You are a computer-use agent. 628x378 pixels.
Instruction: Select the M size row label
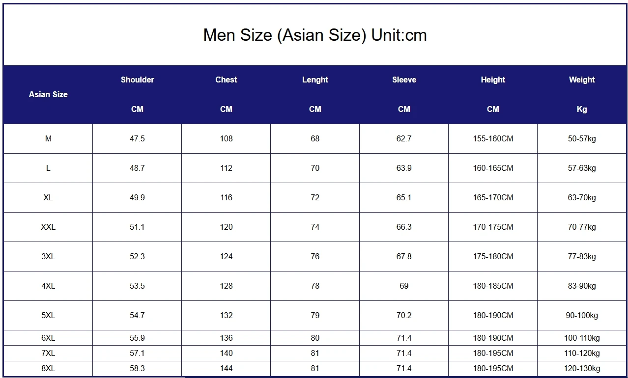coord(48,138)
